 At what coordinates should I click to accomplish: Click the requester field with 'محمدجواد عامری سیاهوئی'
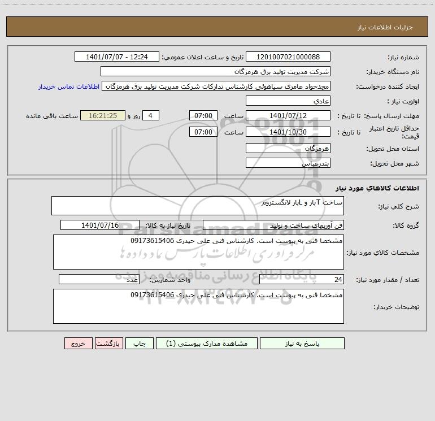216,86
